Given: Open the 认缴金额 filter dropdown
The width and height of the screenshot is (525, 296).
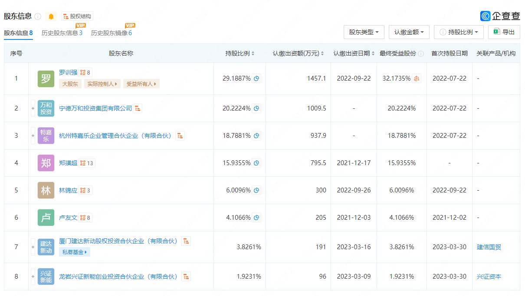Looking at the screenshot, I should click(x=409, y=32).
